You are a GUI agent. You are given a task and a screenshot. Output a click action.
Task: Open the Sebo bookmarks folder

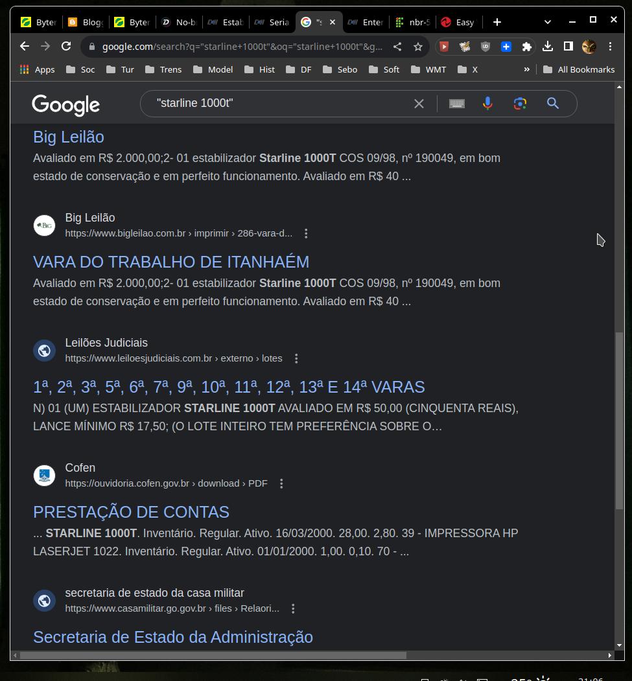[x=340, y=69]
